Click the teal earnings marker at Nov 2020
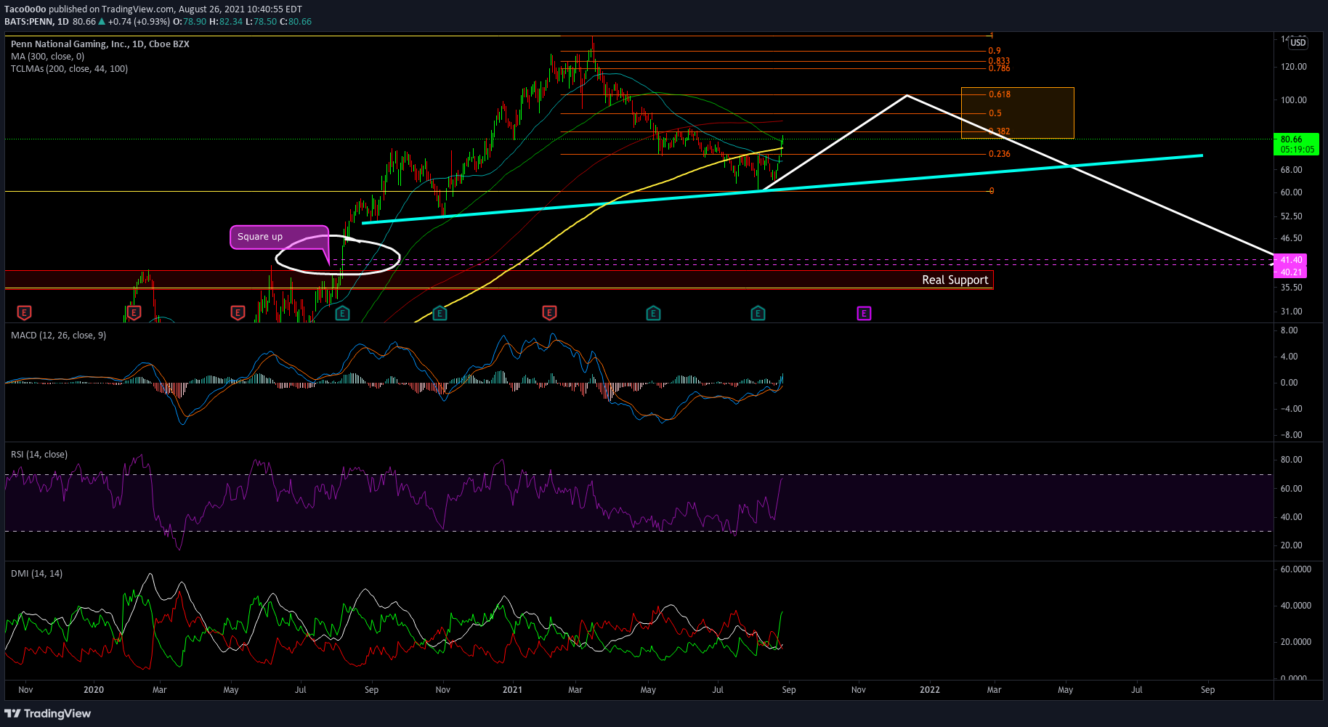Viewport: 1328px width, 727px height. (440, 314)
